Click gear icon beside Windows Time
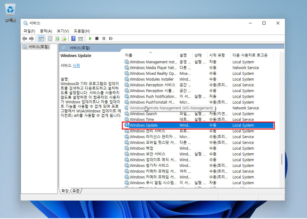The width and height of the screenshot is (307, 219). point(127,119)
